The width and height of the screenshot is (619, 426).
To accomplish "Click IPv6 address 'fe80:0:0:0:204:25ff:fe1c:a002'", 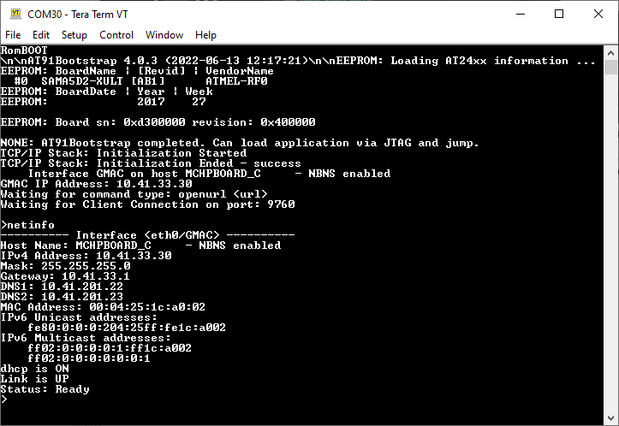I will [x=127, y=328].
